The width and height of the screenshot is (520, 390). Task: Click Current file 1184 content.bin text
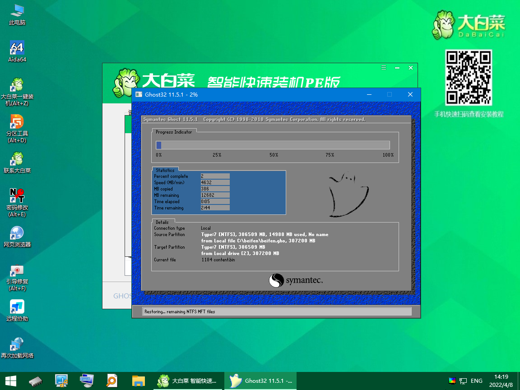point(218,260)
